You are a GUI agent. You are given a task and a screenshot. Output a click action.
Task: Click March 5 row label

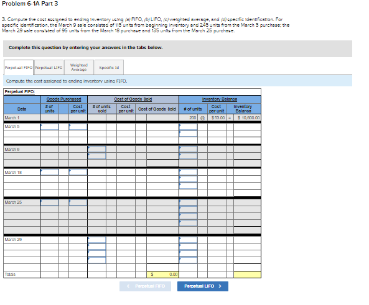point(12,127)
